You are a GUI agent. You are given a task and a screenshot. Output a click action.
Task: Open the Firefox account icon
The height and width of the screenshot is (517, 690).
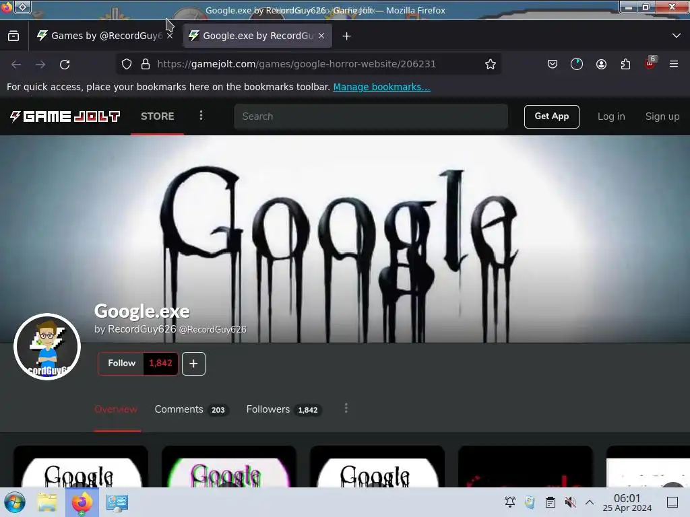click(601, 64)
